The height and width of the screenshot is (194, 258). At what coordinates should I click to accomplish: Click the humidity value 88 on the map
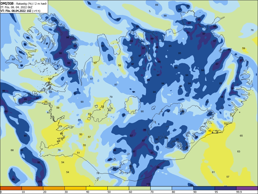[x=165, y=16]
